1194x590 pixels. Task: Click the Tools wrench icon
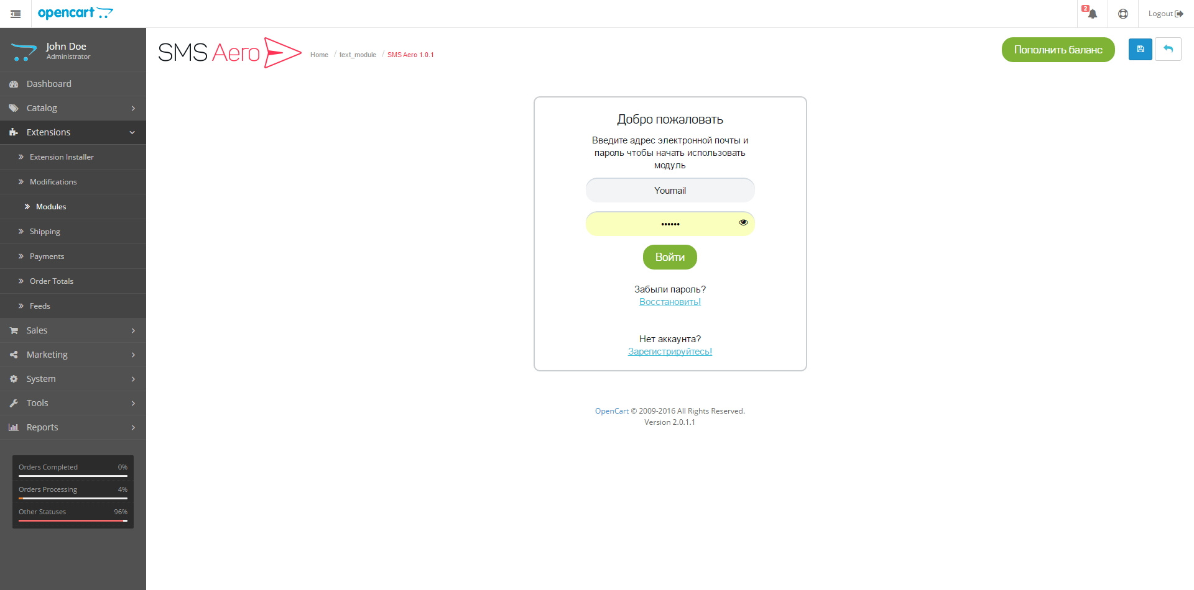14,403
